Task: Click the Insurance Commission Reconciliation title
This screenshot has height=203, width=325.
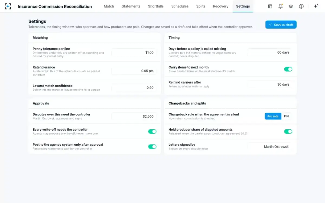Action: click(55, 6)
